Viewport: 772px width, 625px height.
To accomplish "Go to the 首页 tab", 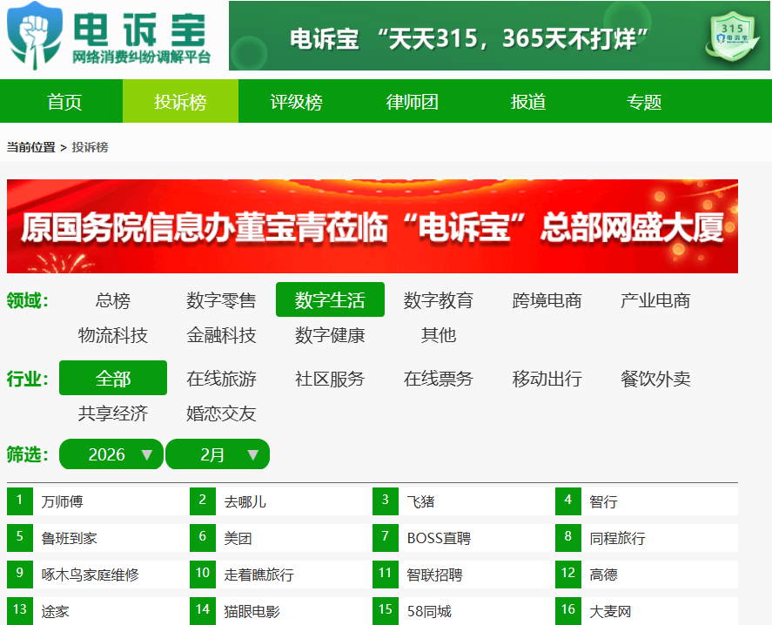I will tap(64, 102).
